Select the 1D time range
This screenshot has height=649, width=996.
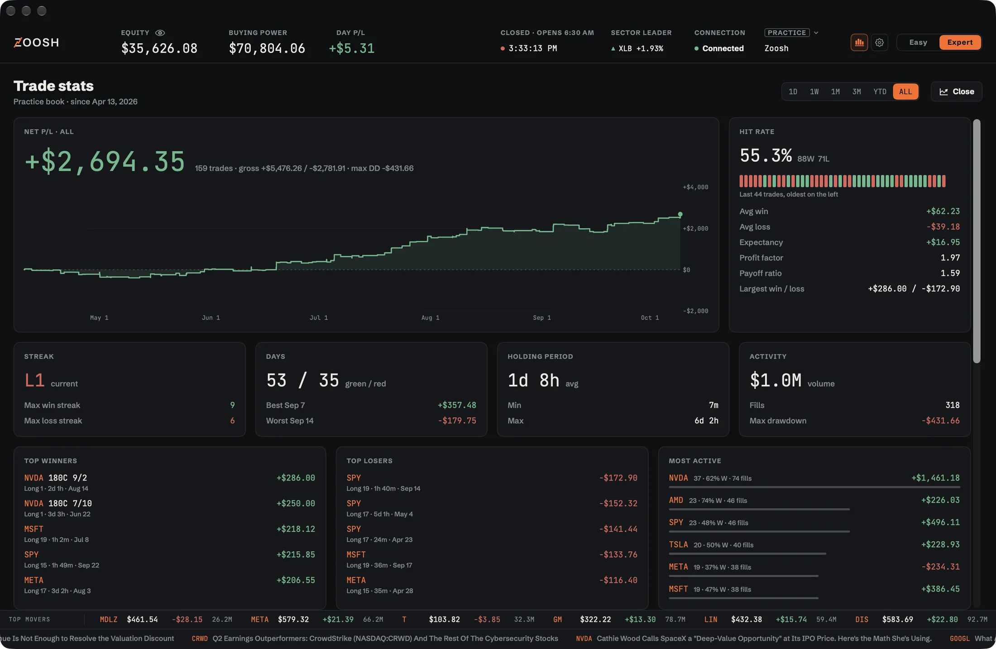pos(793,91)
